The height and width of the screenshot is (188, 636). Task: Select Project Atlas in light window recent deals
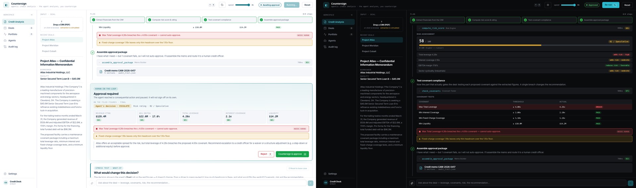[62, 40]
